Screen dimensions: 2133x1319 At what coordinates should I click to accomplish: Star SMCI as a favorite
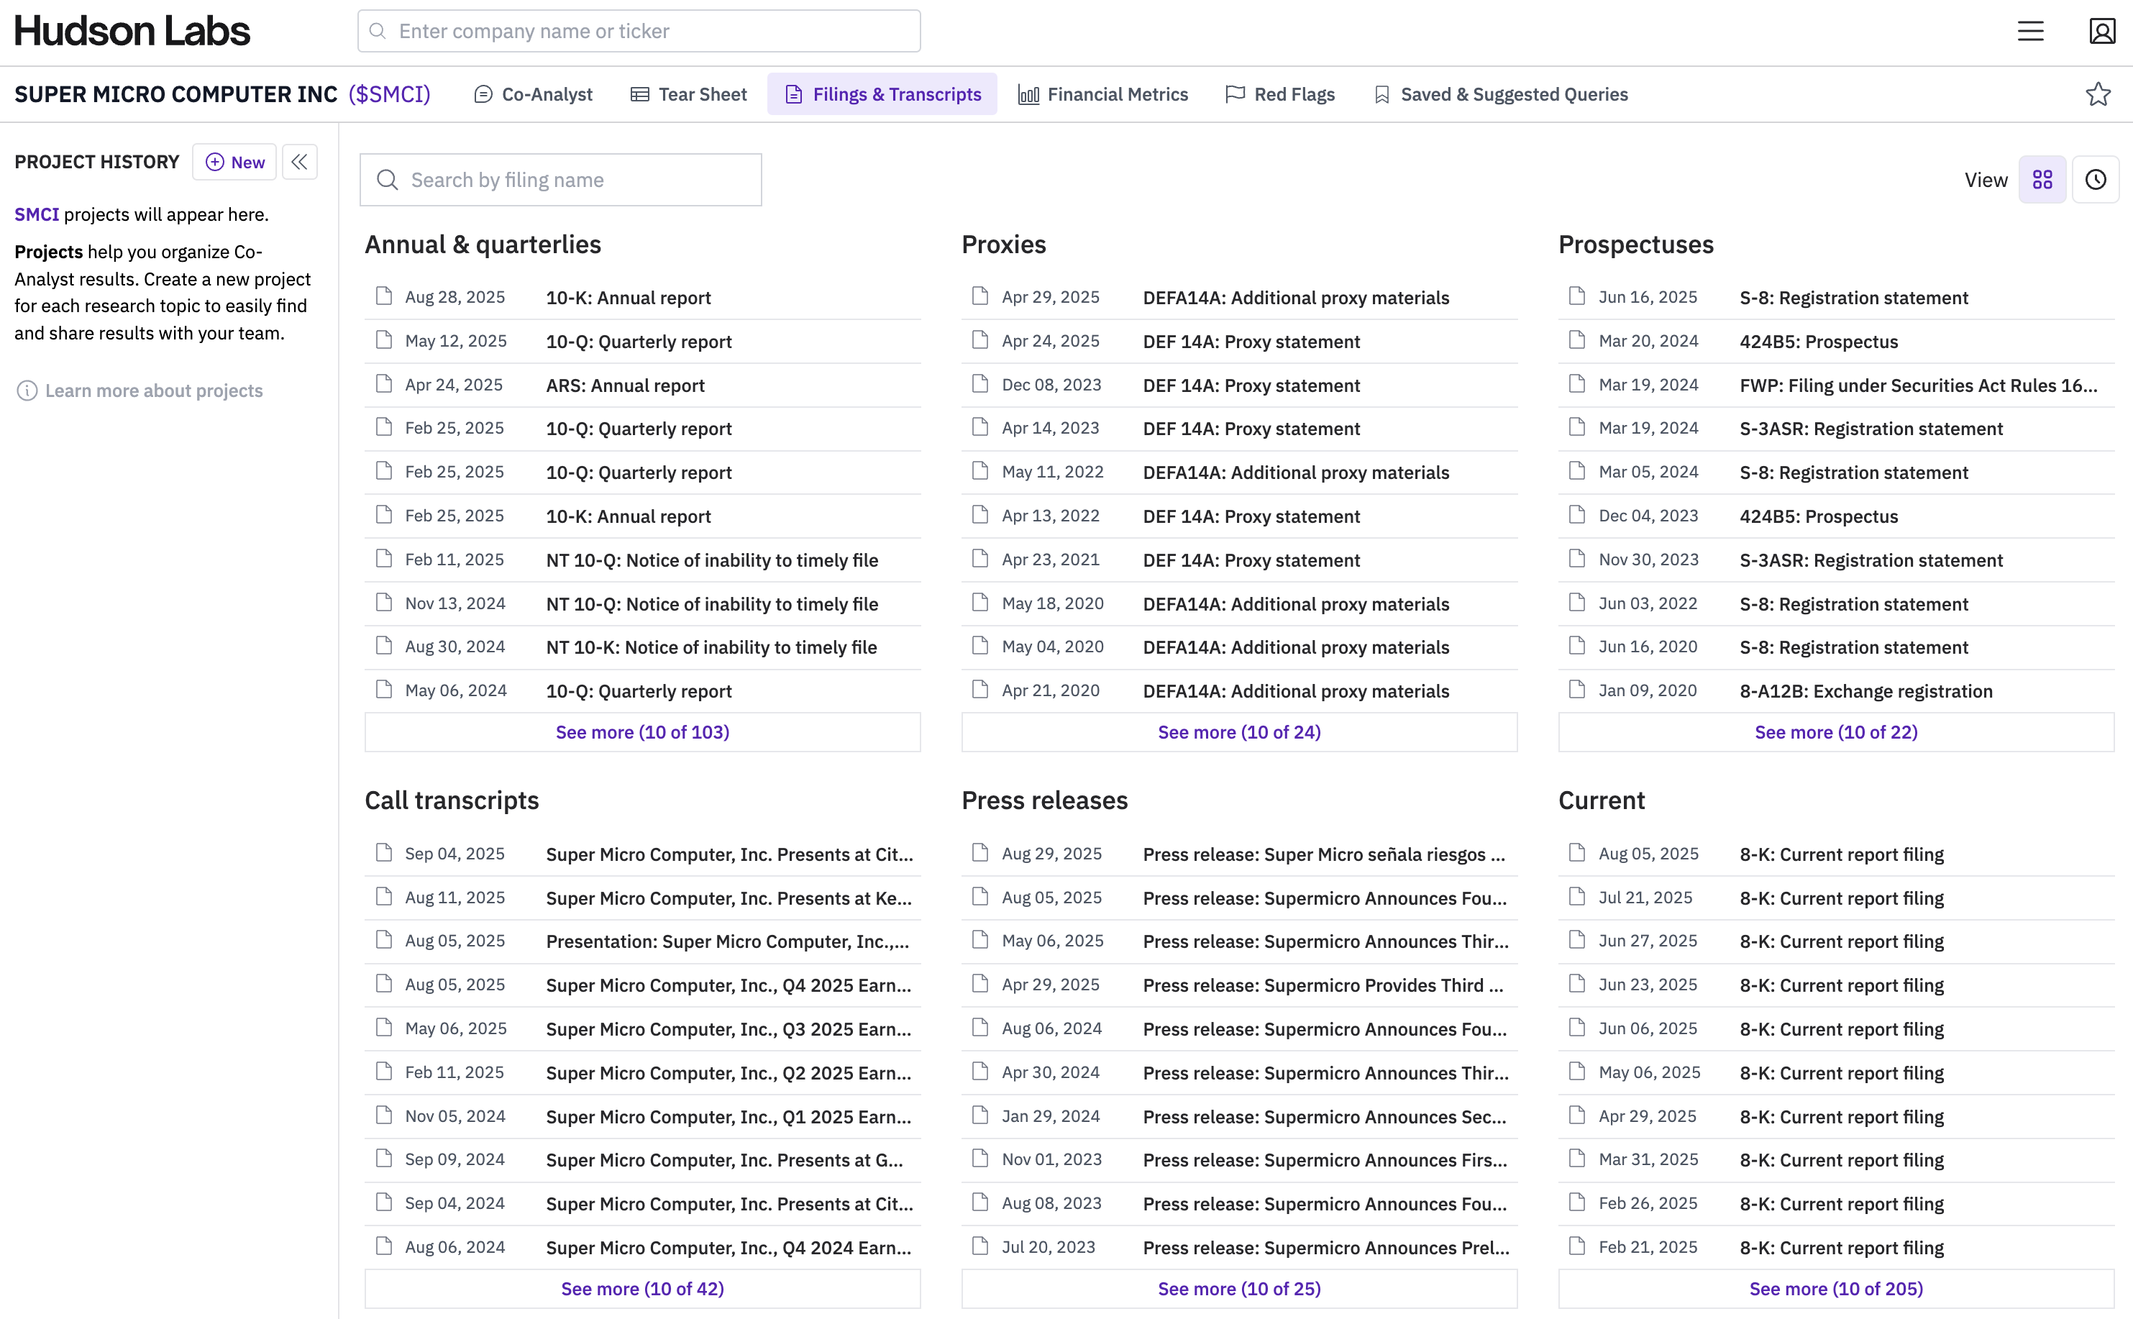coord(2097,94)
